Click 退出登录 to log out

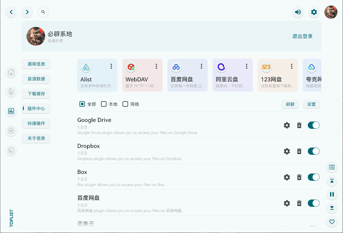tap(302, 36)
